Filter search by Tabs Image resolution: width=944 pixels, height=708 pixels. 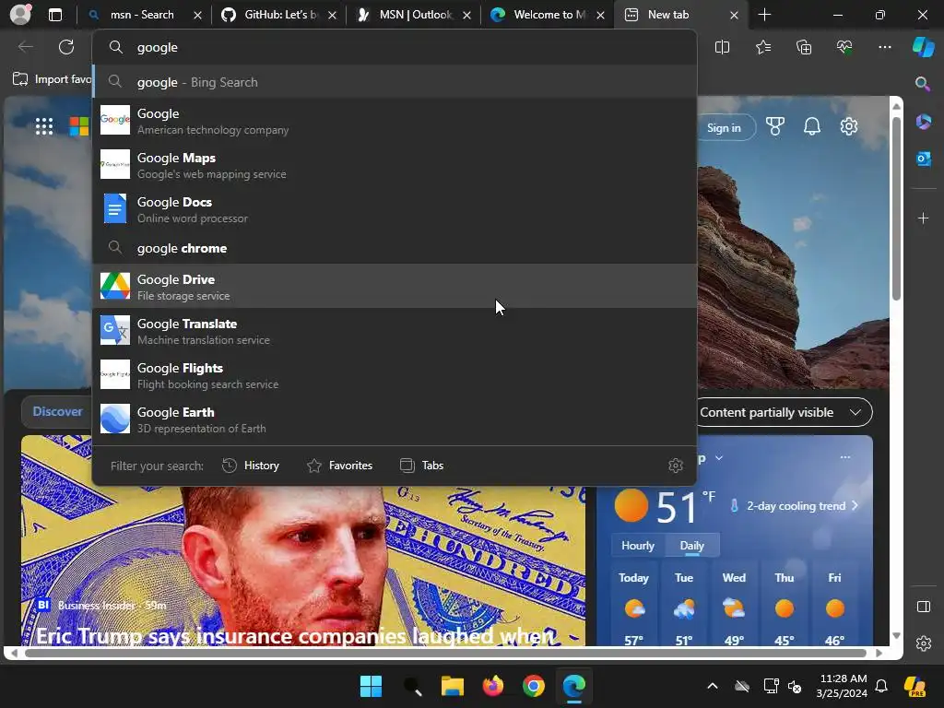coord(421,466)
